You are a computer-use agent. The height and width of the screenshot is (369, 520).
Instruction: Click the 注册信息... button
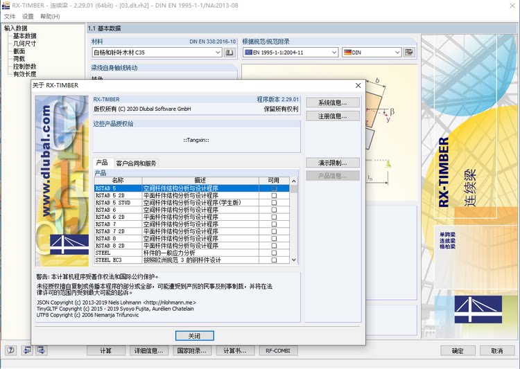pos(333,116)
